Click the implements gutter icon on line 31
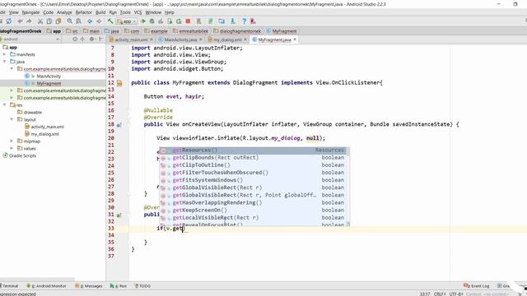527x296 pixels. [119, 215]
